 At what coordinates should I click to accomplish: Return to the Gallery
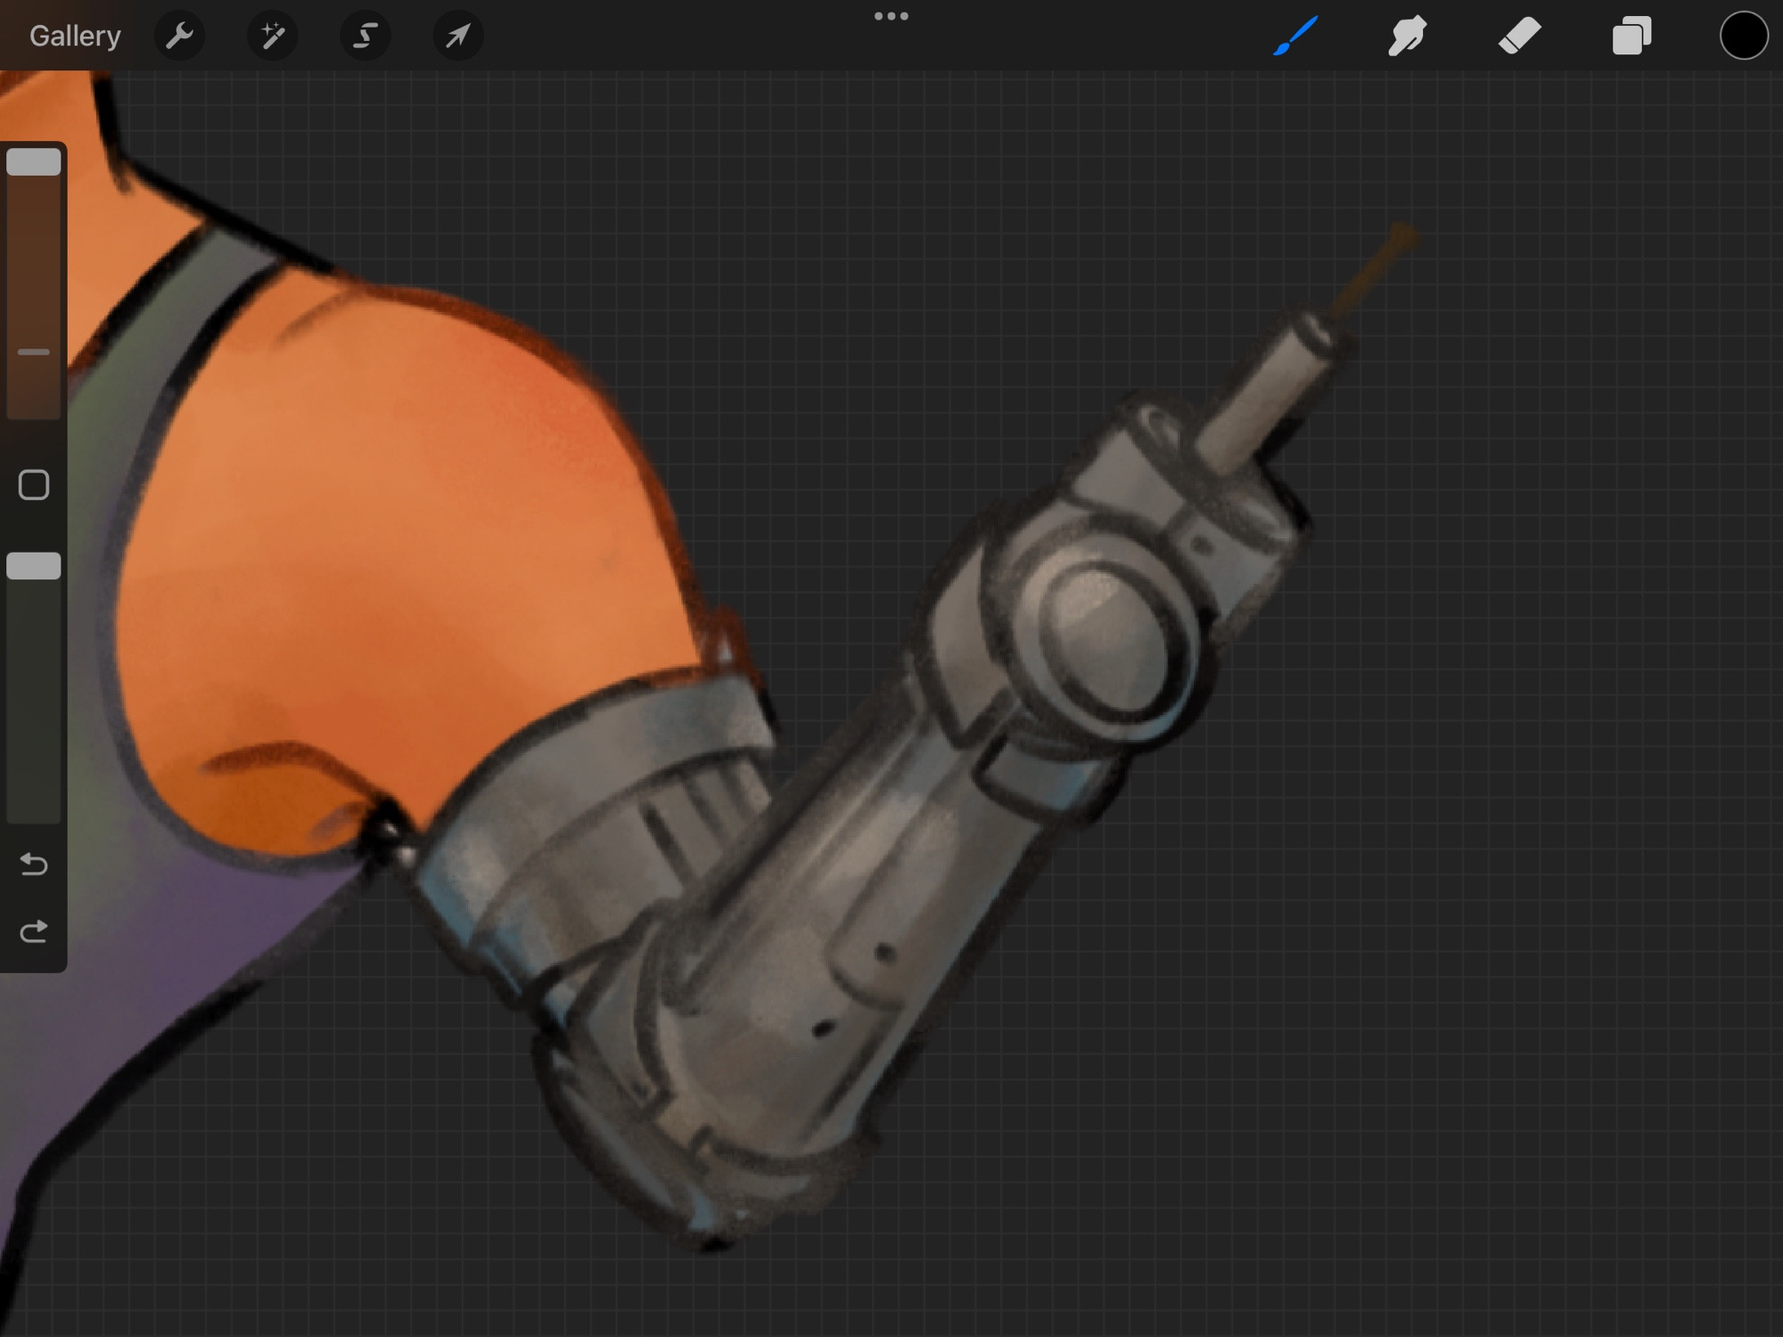point(75,36)
